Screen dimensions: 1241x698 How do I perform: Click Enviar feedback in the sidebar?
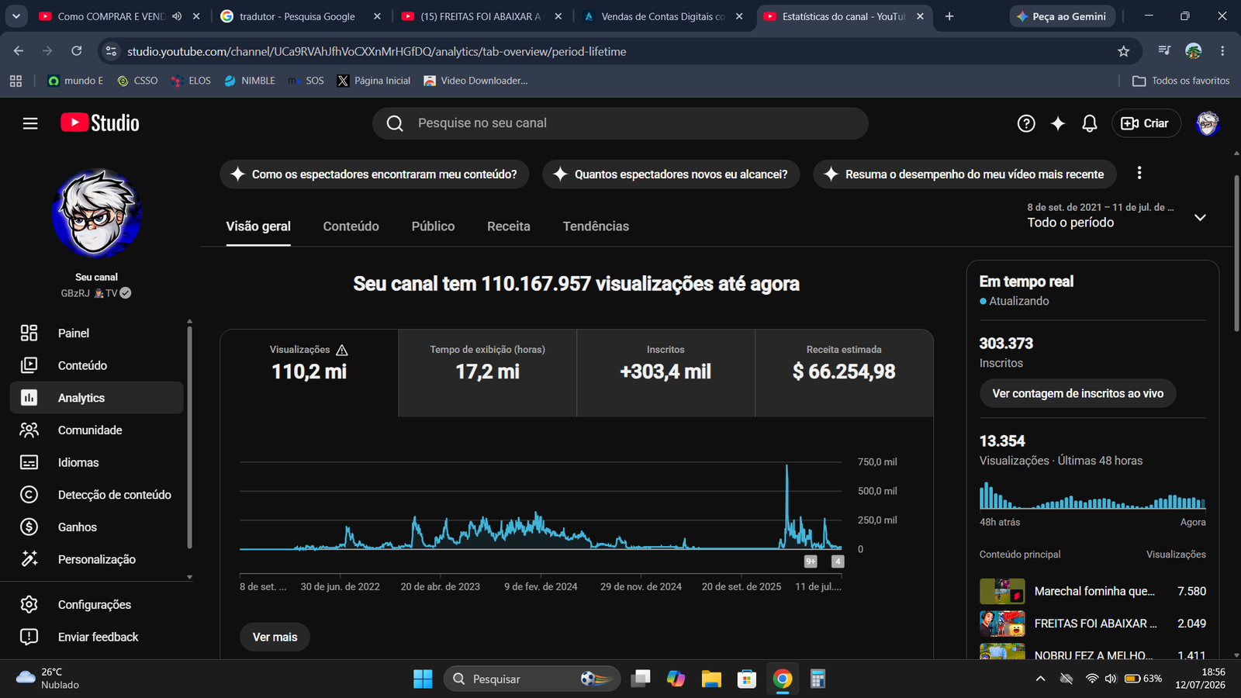(x=97, y=637)
